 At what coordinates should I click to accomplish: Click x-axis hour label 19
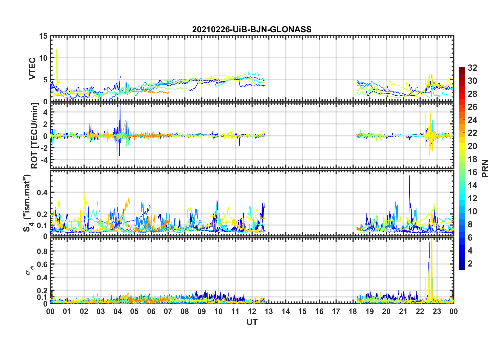pos(370,312)
